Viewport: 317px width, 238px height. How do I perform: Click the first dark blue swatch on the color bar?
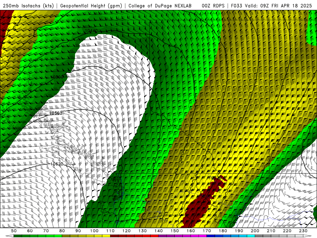pyautogui.click(x=211, y=236)
